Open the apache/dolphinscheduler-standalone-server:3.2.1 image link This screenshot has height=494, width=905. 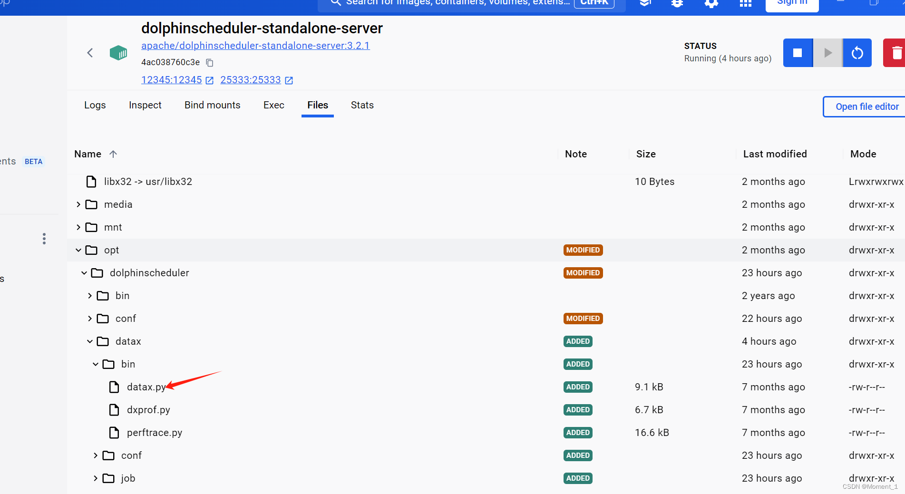255,46
